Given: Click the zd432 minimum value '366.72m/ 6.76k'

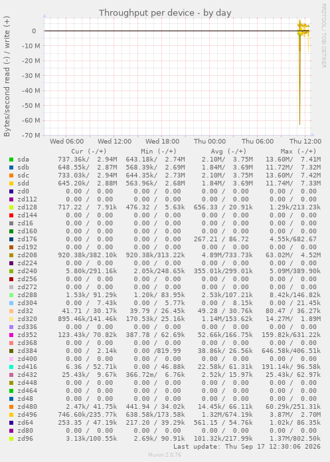Looking at the screenshot, I should click(155, 375).
